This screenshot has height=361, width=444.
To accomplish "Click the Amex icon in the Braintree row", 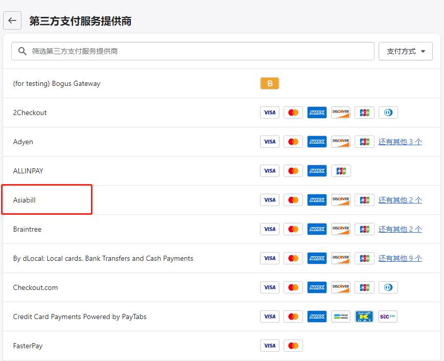I will tap(317, 229).
